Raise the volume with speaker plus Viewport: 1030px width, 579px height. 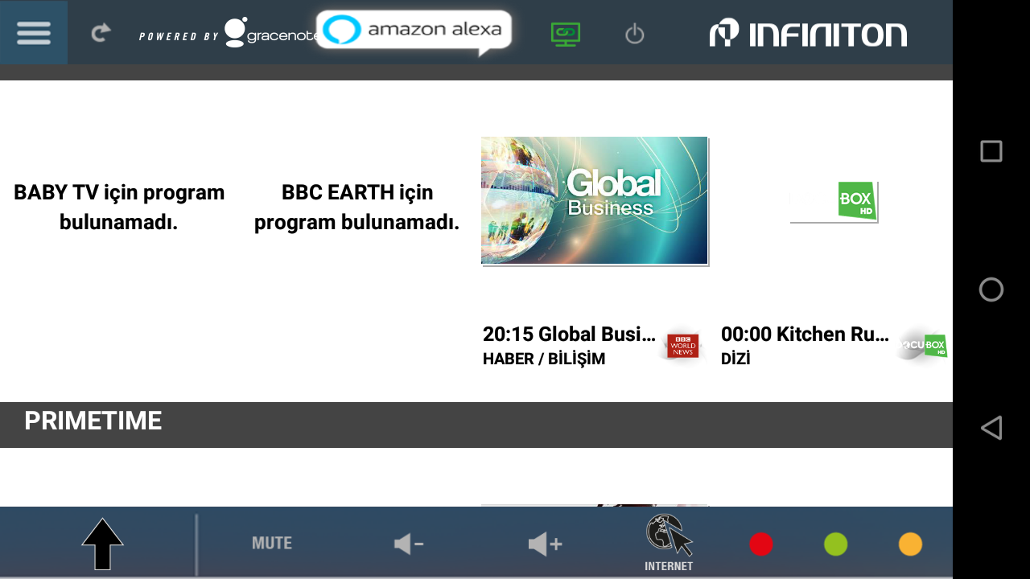[x=546, y=544]
